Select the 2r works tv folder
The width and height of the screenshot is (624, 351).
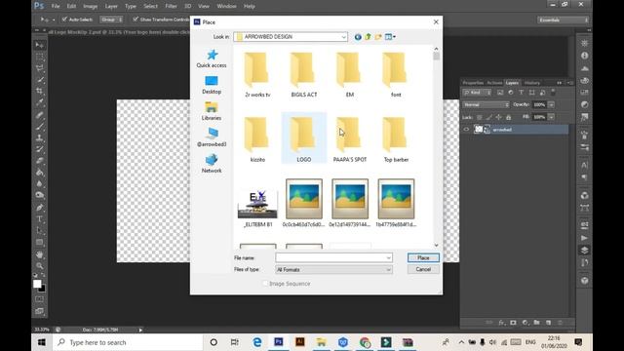(x=257, y=74)
